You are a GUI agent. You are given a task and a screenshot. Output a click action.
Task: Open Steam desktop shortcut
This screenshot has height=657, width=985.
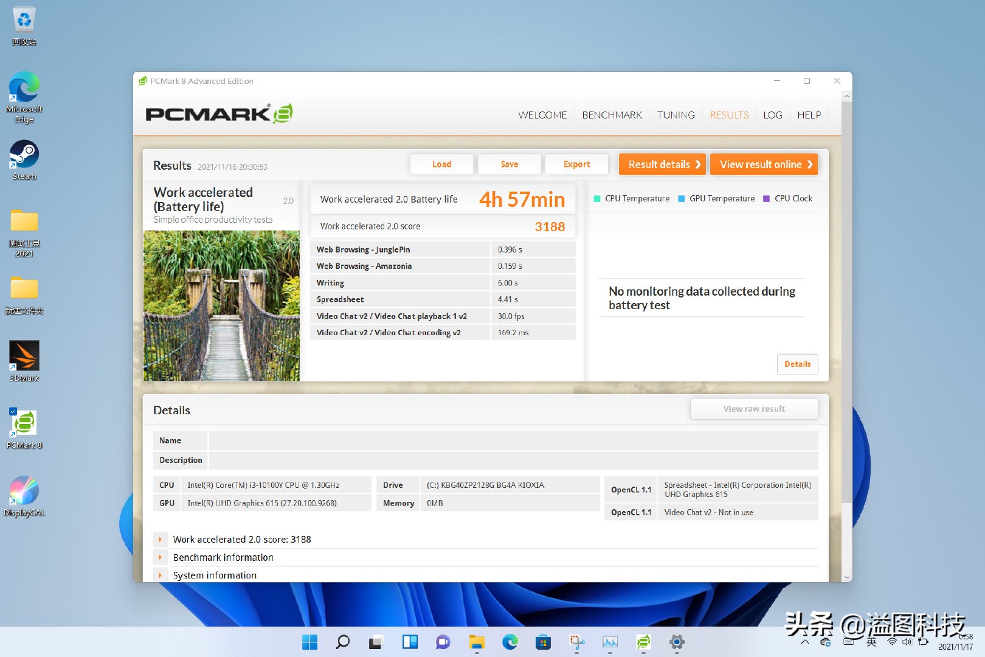[x=24, y=160]
